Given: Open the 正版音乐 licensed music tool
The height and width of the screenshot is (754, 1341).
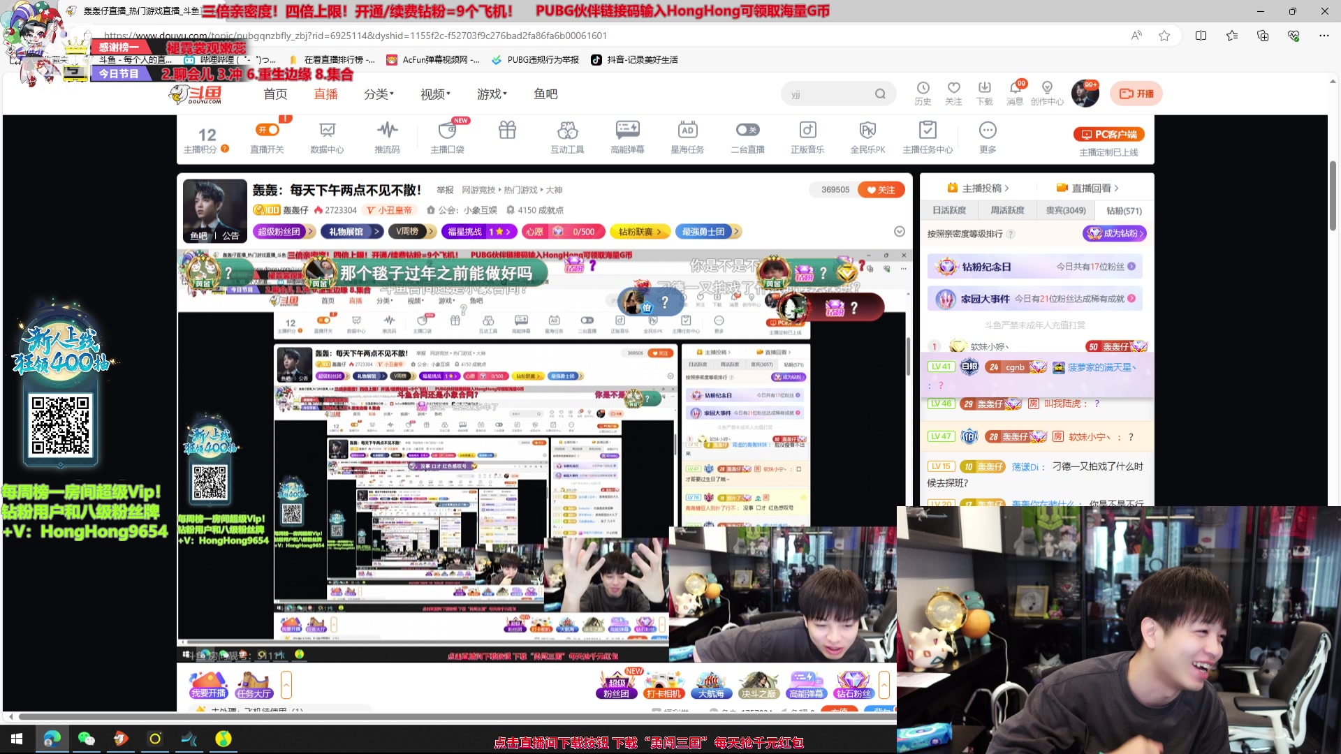Looking at the screenshot, I should (x=807, y=136).
